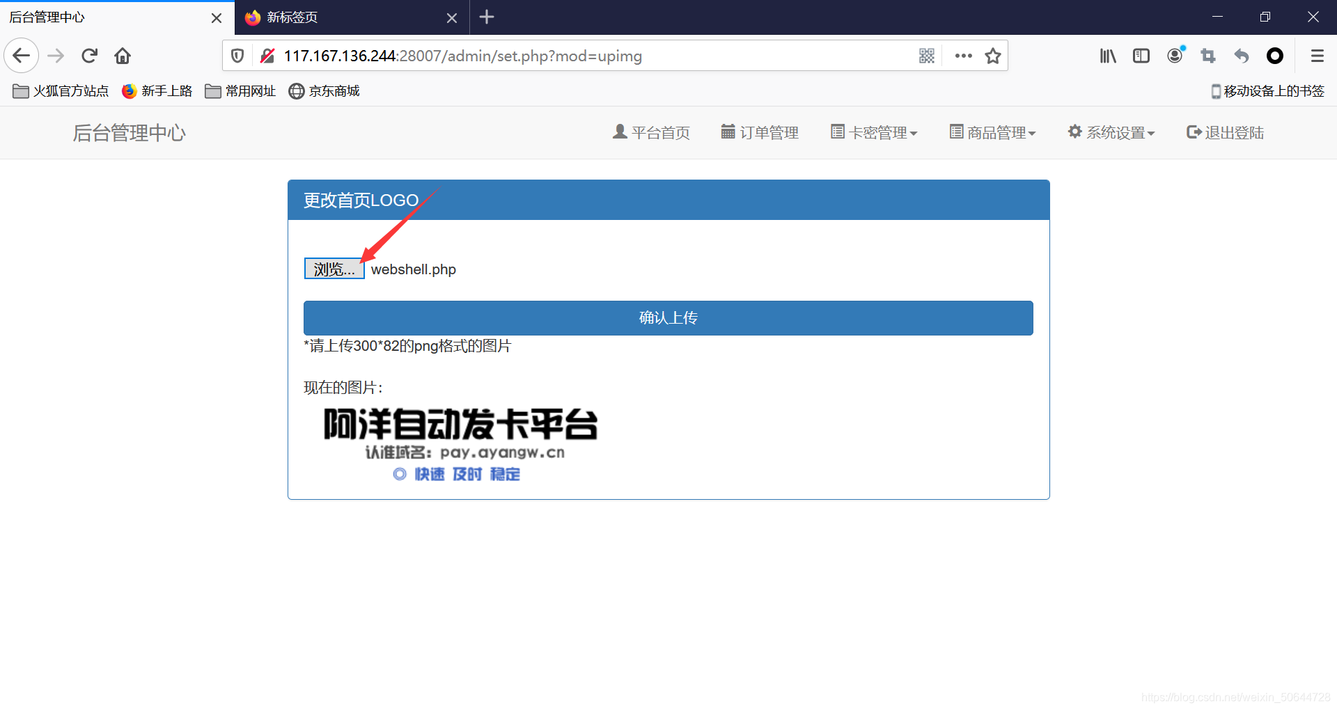Image resolution: width=1337 pixels, height=710 pixels.
Task: Open the 常用网址 bookmark folder
Action: 240,91
